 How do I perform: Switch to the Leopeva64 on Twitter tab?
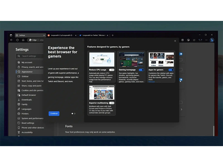94,35
